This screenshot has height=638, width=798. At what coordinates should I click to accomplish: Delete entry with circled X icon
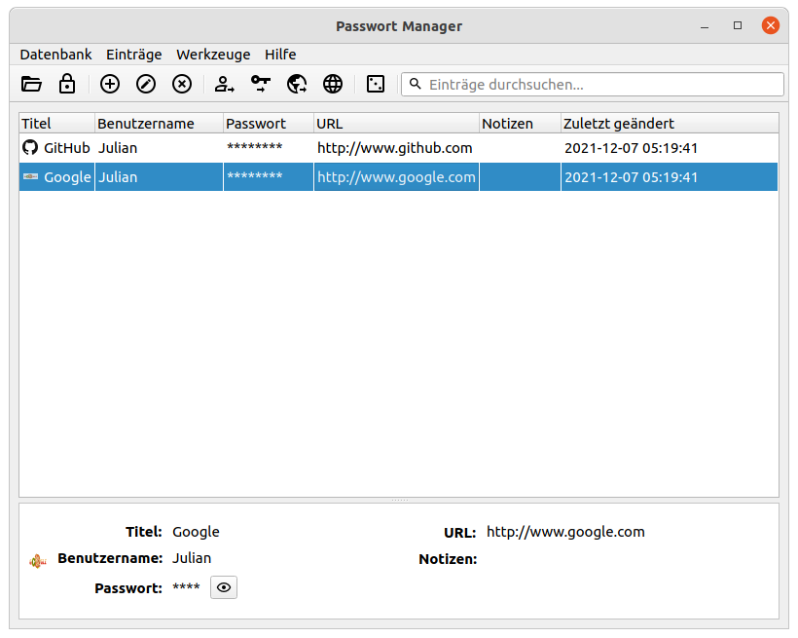coord(182,84)
